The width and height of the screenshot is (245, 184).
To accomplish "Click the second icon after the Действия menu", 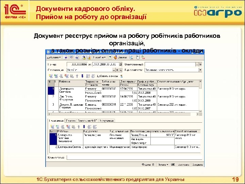I will pyautogui.click(x=71, y=58).
